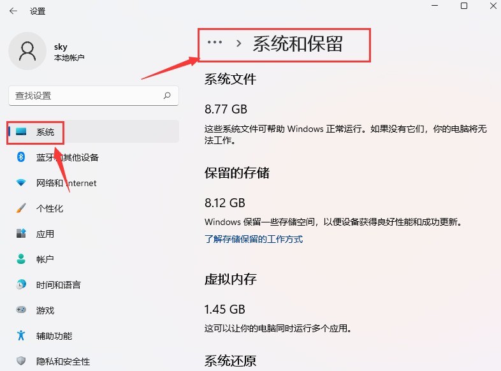Click the Wi-Fi network icon in sidebar
The image size is (501, 371).
click(21, 182)
